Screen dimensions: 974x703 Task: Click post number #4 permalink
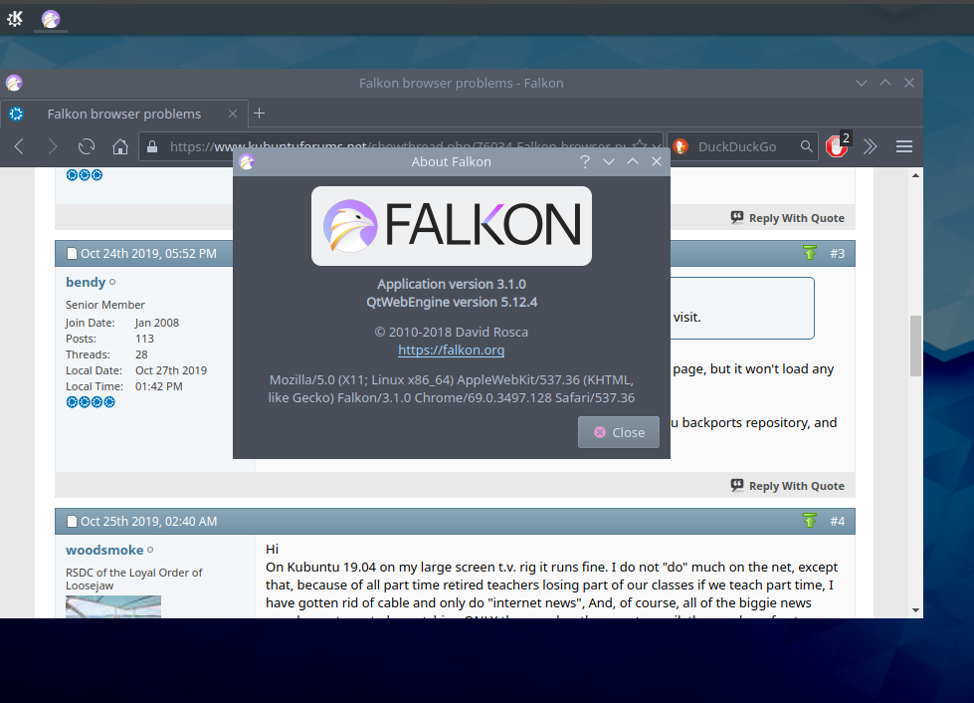(837, 521)
